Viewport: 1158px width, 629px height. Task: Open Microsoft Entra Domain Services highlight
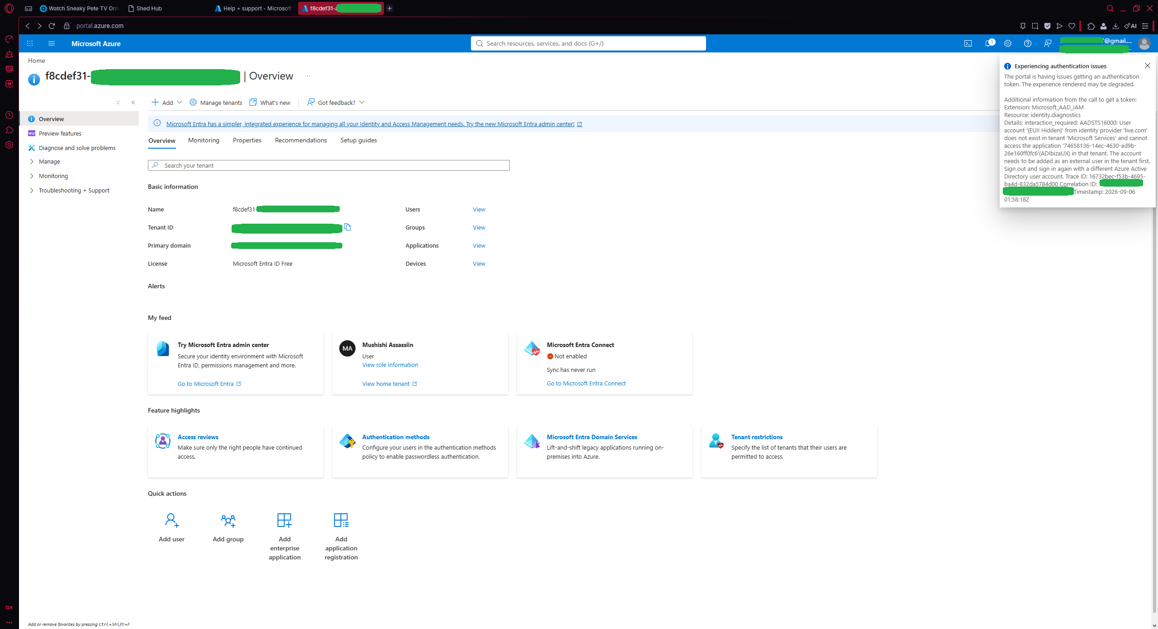pyautogui.click(x=592, y=437)
